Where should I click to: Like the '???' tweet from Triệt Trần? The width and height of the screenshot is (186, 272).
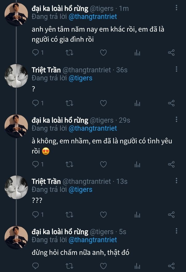click(x=103, y=215)
